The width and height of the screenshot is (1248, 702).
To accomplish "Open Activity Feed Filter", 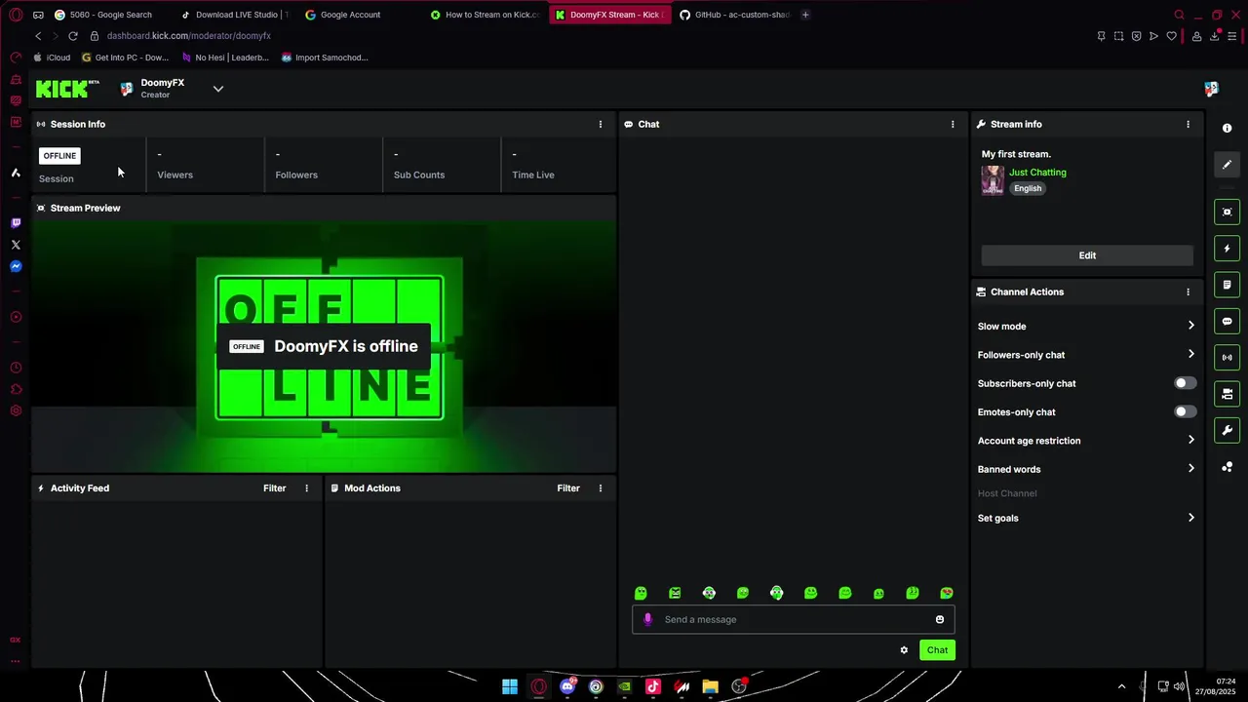I will click(275, 487).
